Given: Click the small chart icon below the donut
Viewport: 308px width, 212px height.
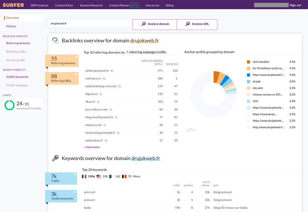Looking at the screenshot, I should 191,129.
